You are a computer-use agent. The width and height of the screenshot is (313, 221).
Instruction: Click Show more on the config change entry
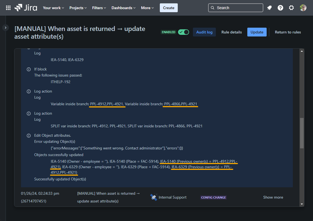273,197
